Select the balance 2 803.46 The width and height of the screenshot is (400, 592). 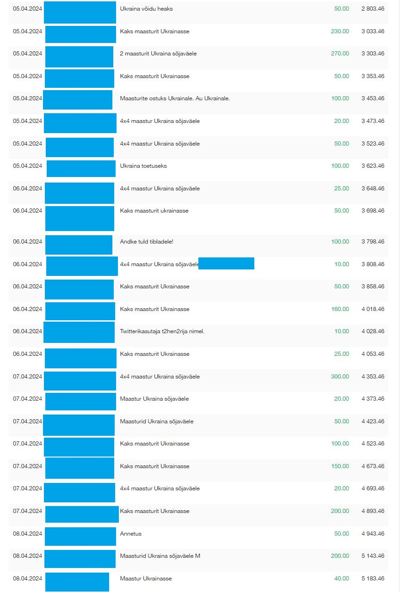pos(373,9)
